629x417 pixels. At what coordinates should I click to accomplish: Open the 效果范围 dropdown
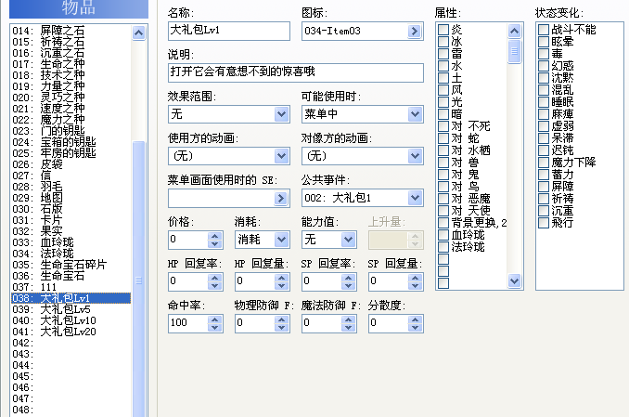tap(282, 114)
